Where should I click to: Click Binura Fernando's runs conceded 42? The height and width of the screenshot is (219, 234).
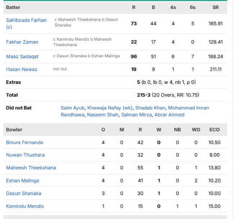point(140,142)
